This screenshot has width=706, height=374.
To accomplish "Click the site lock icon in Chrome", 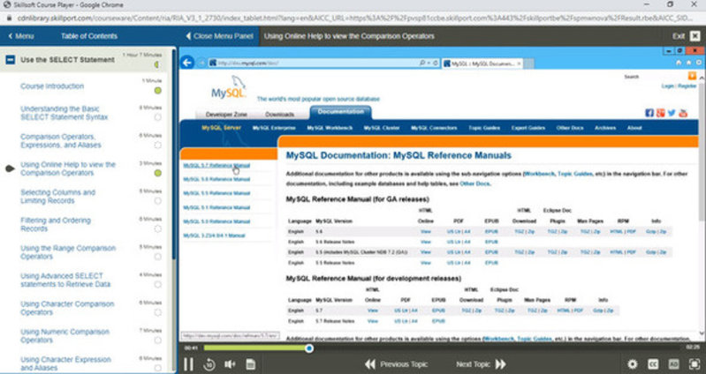I will point(9,19).
